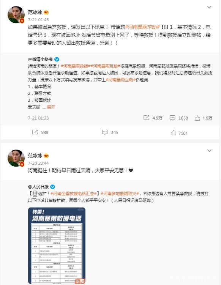This screenshot has height=285, width=221.
Task: Open the second post's chevron dropdown menu
Action: click(209, 151)
